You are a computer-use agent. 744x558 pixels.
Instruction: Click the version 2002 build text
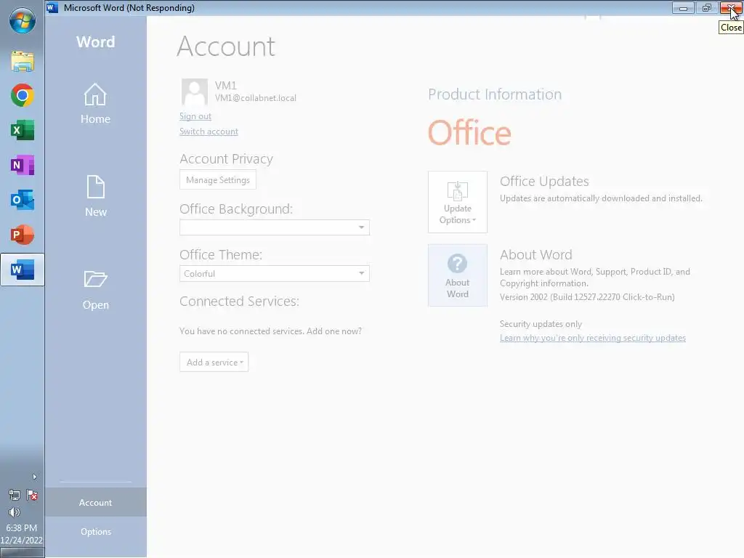point(587,297)
